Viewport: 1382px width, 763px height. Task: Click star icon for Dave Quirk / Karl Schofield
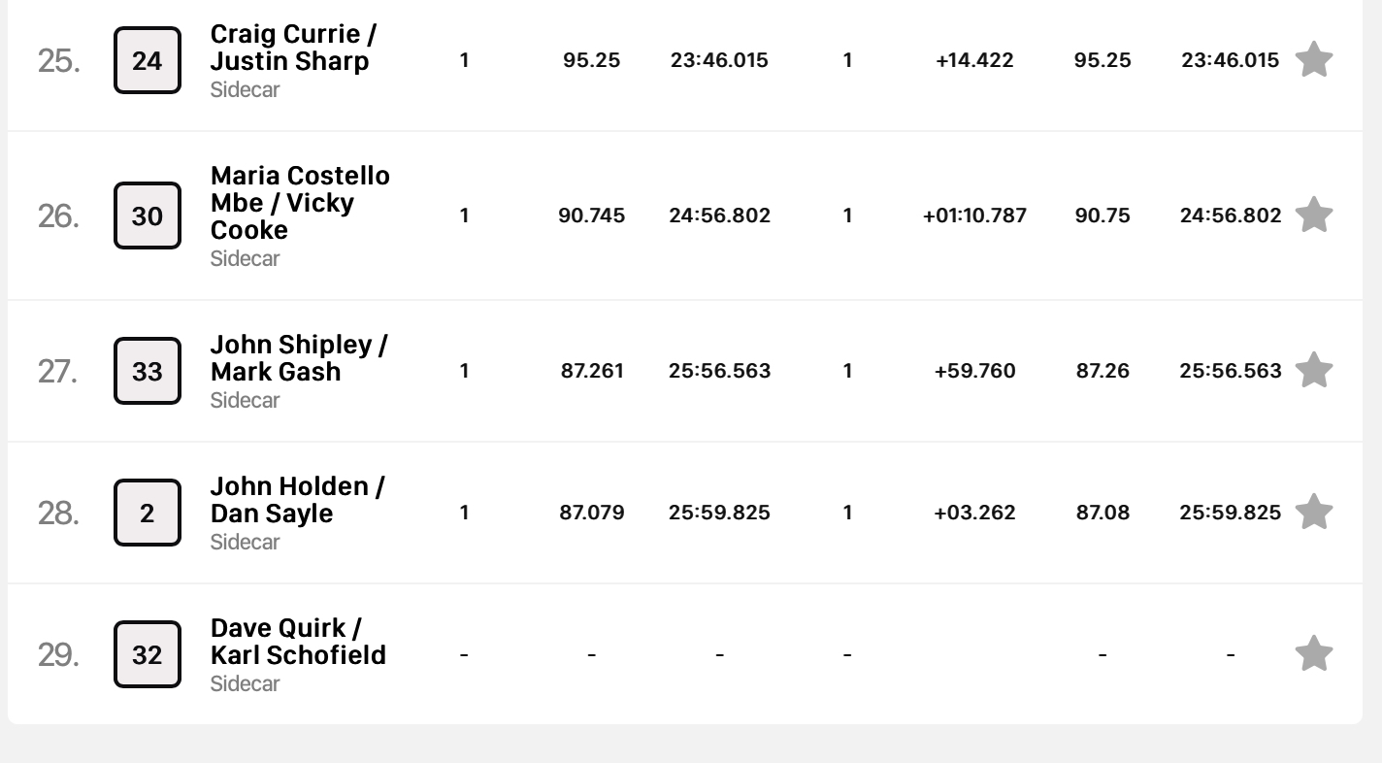click(1313, 653)
